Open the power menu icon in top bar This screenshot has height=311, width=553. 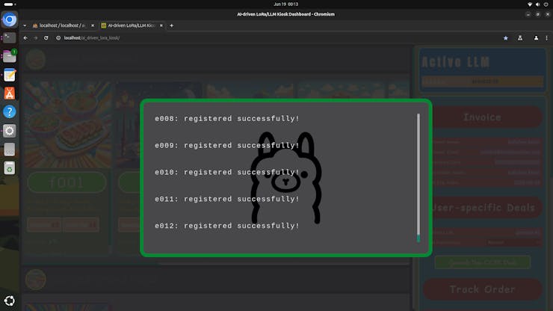point(546,4)
